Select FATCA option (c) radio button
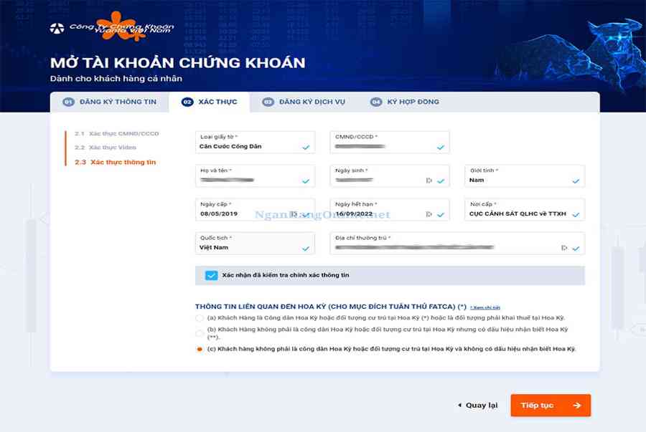Screen dimensions: 646x432 click(x=200, y=349)
